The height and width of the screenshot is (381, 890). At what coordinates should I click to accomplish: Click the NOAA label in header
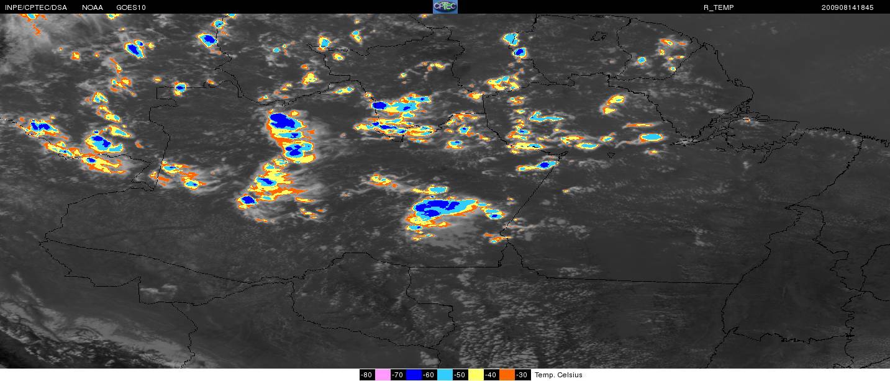93,7
